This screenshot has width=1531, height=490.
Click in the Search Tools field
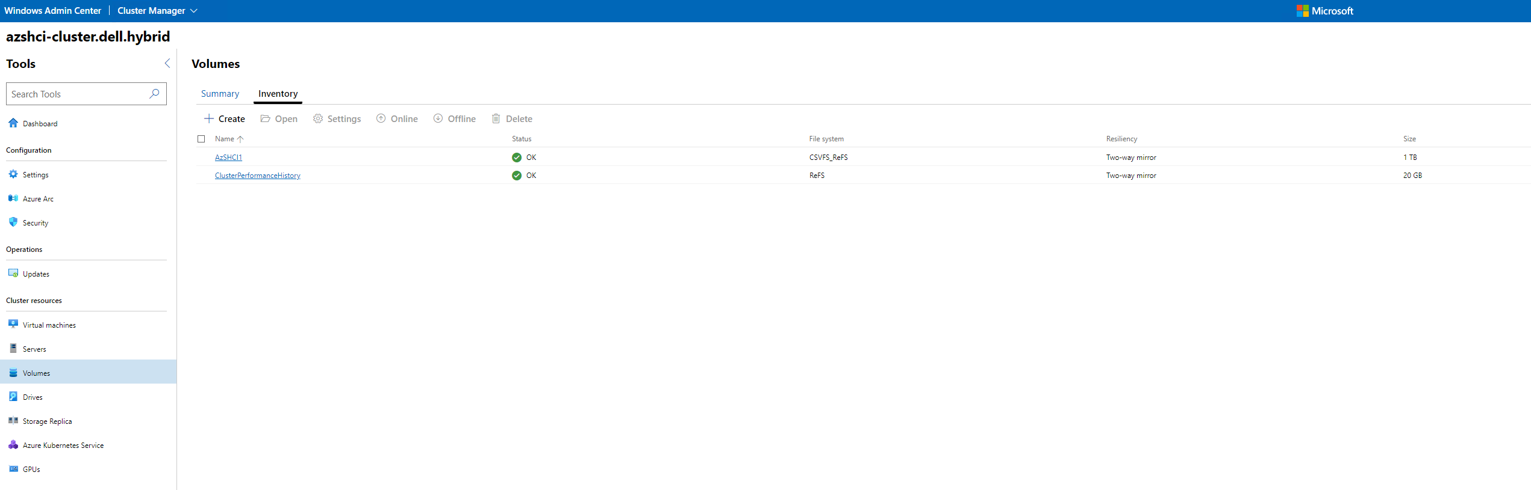coord(77,94)
